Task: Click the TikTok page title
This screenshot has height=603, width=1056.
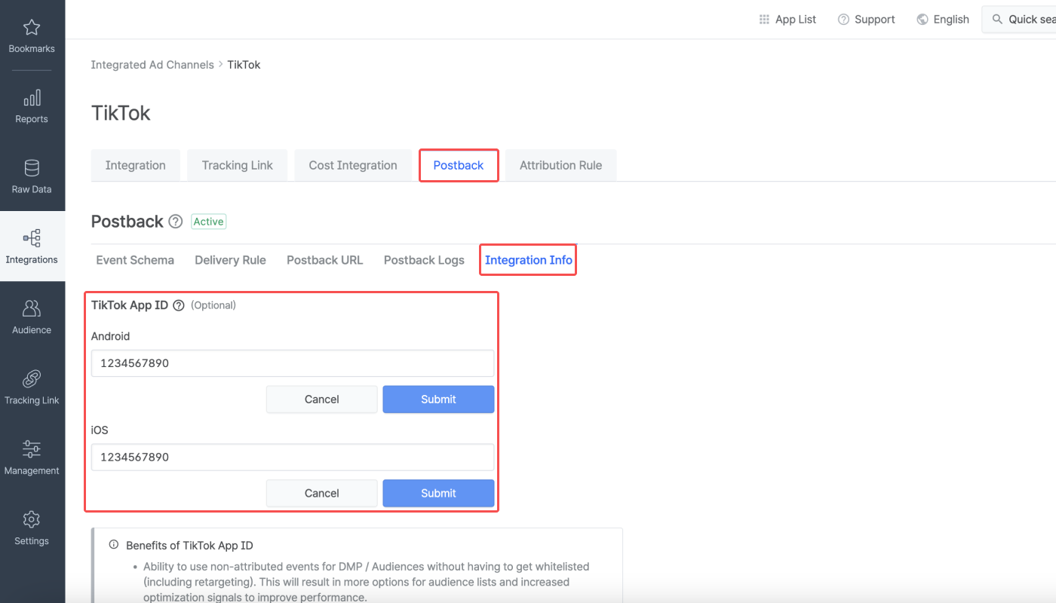Action: (121, 113)
